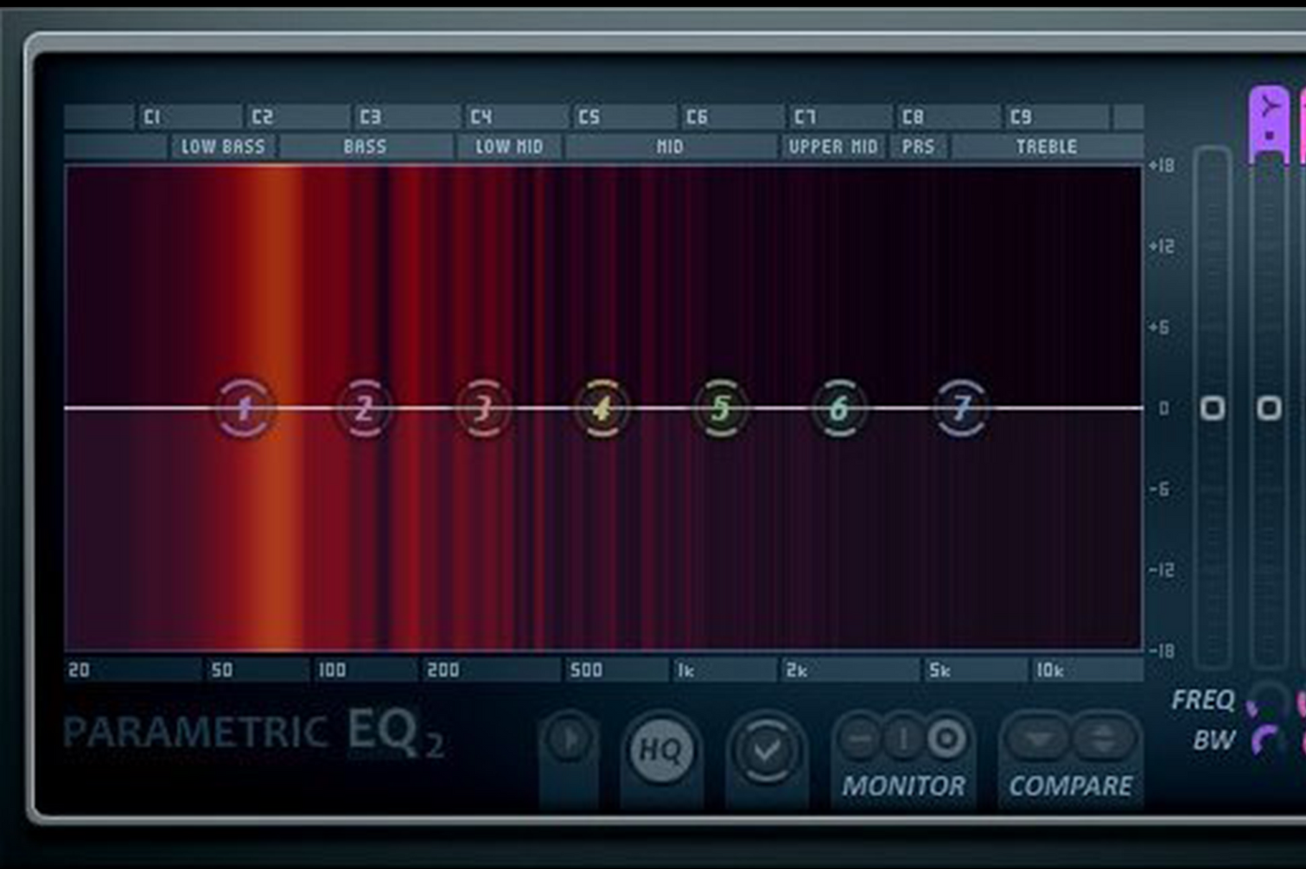Click the 200 Hz frequency label
Screen dimensions: 1306x869
click(443, 670)
